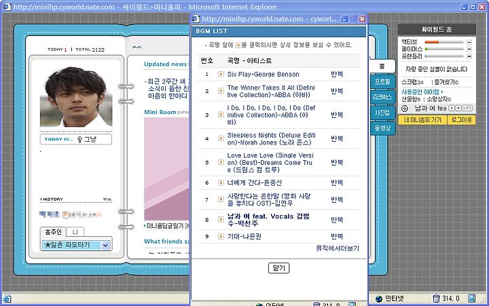Click detail arrow icon beside I Do, I Do song
The width and height of the screenshot is (489, 306).
tap(221, 115)
